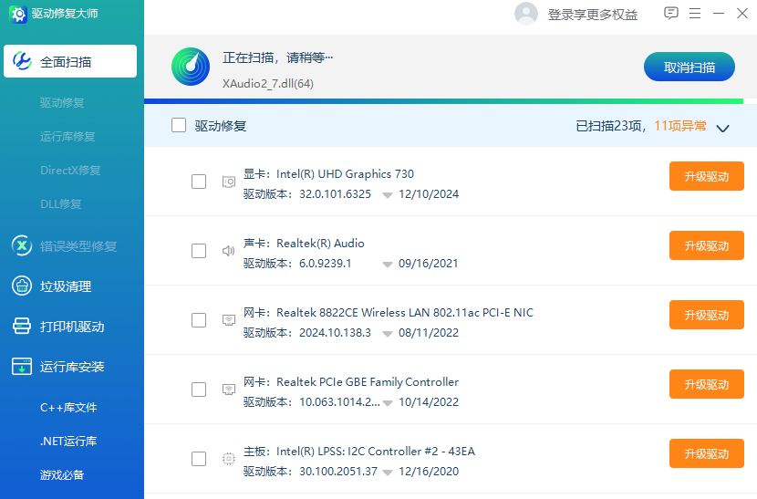
Task: Click the driver date 08/11/2022
Action: [429, 333]
